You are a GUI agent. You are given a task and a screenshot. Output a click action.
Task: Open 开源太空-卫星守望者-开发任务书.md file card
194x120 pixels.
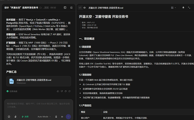[x=39, y=81]
